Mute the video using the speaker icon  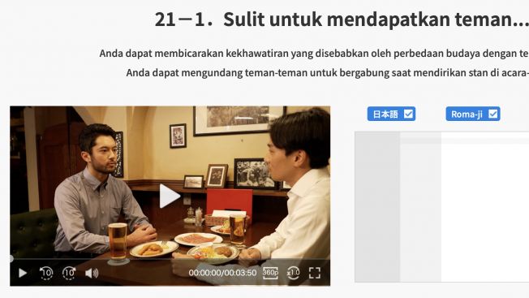point(92,273)
